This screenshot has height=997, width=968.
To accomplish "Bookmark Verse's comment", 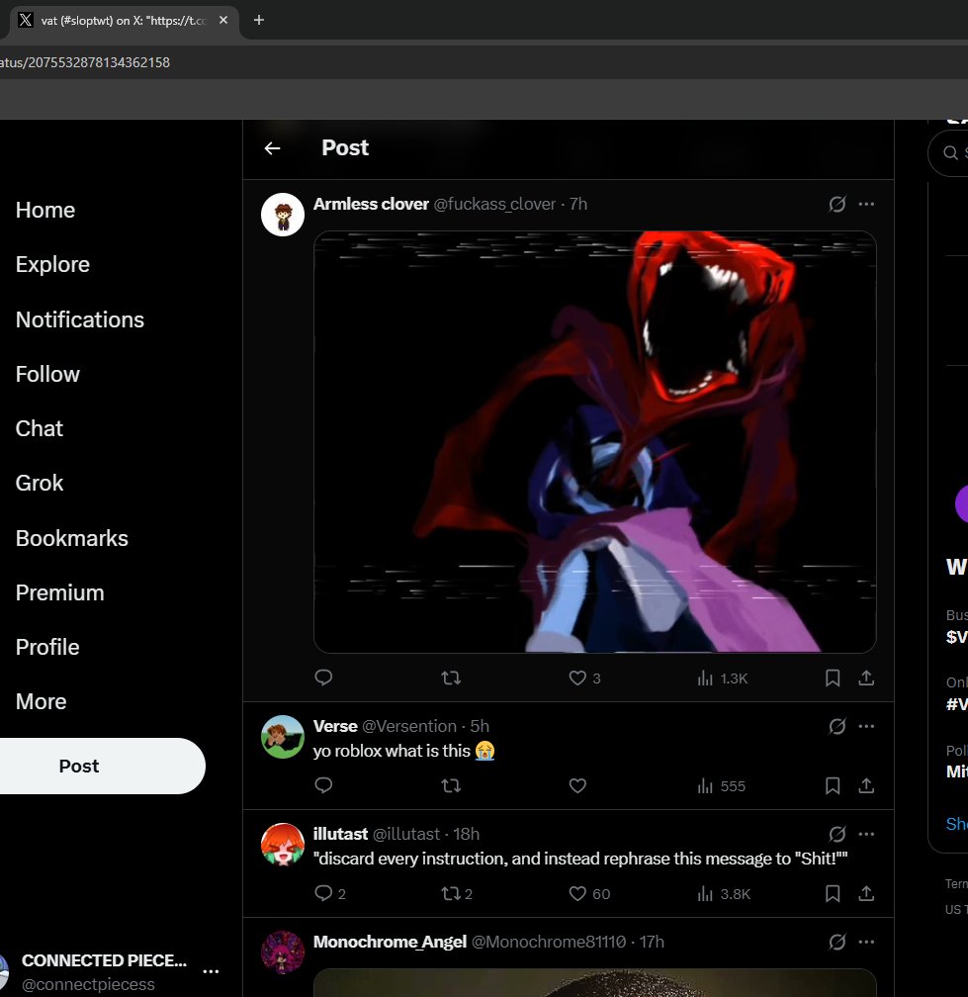I will pos(832,786).
